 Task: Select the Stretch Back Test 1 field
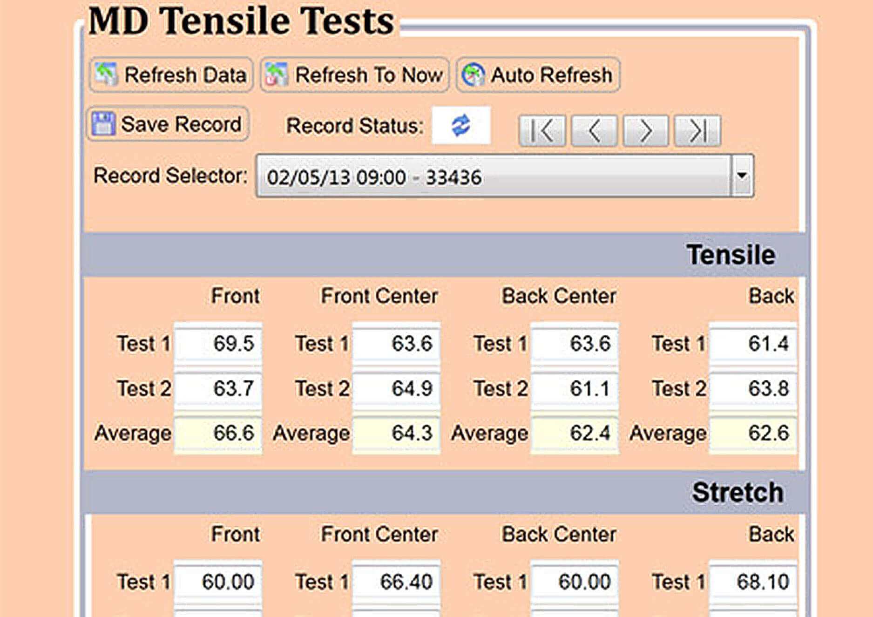click(x=753, y=582)
